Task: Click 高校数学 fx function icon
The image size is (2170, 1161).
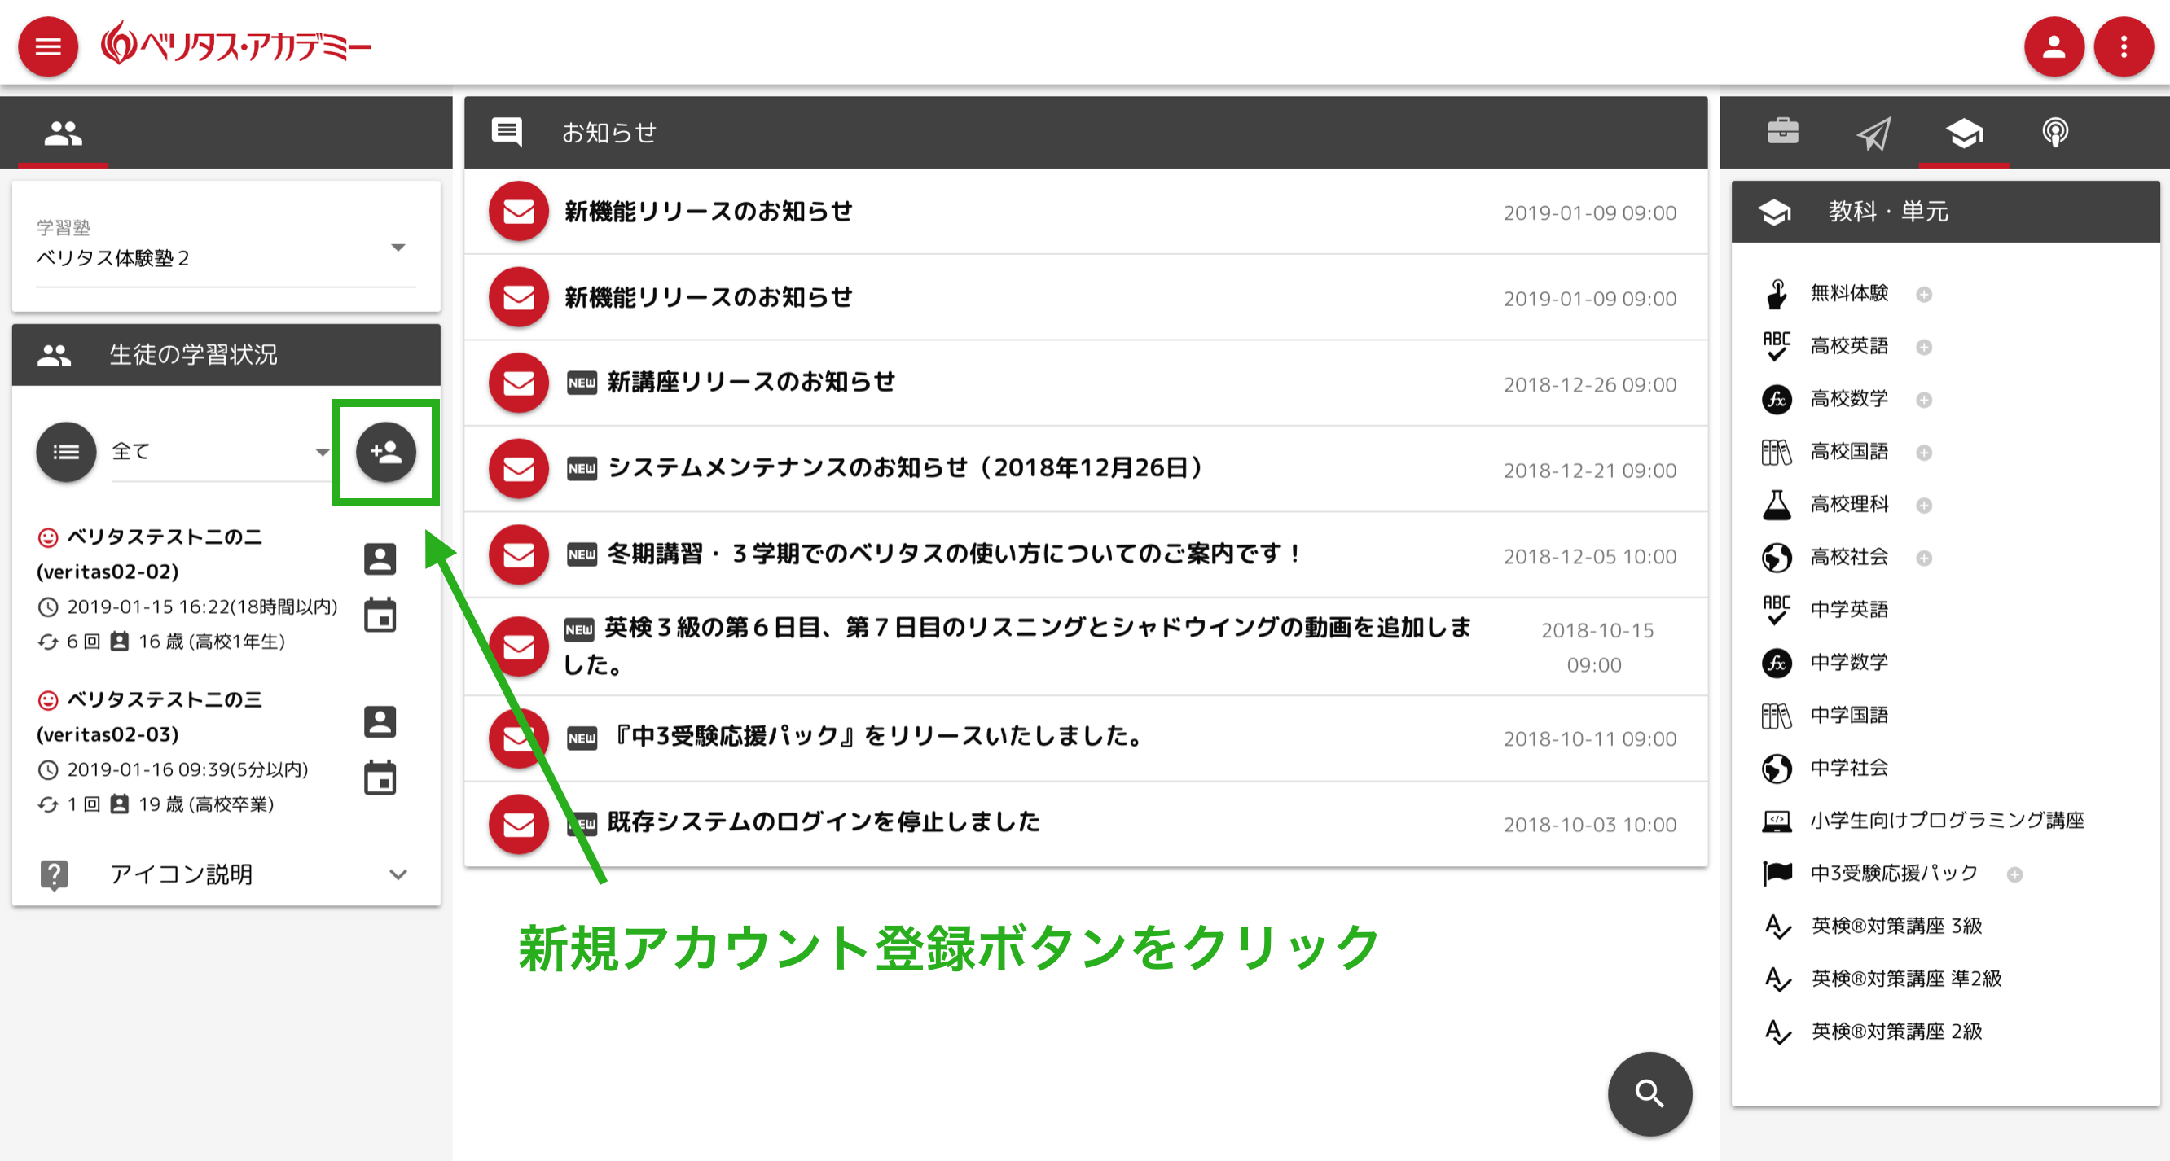Action: point(1777,399)
